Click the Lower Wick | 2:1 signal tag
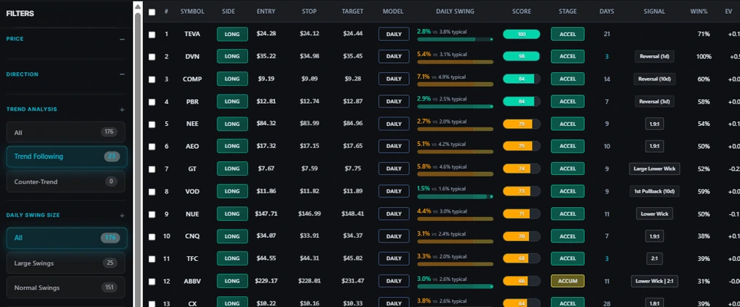 pyautogui.click(x=654, y=281)
